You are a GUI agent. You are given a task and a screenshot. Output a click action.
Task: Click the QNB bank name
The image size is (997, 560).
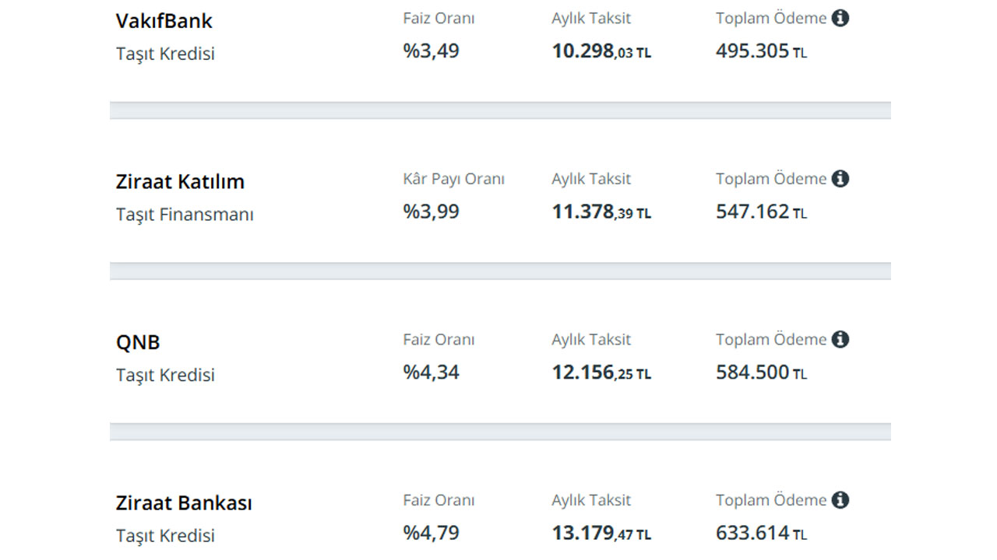tap(138, 342)
